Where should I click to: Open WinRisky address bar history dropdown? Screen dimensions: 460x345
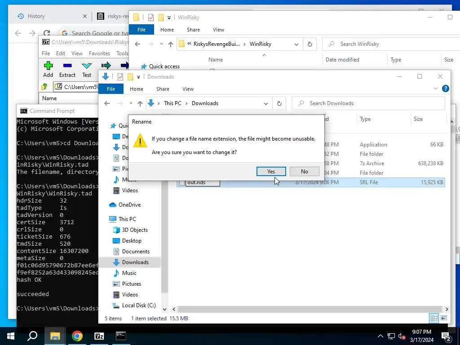tap(296, 44)
